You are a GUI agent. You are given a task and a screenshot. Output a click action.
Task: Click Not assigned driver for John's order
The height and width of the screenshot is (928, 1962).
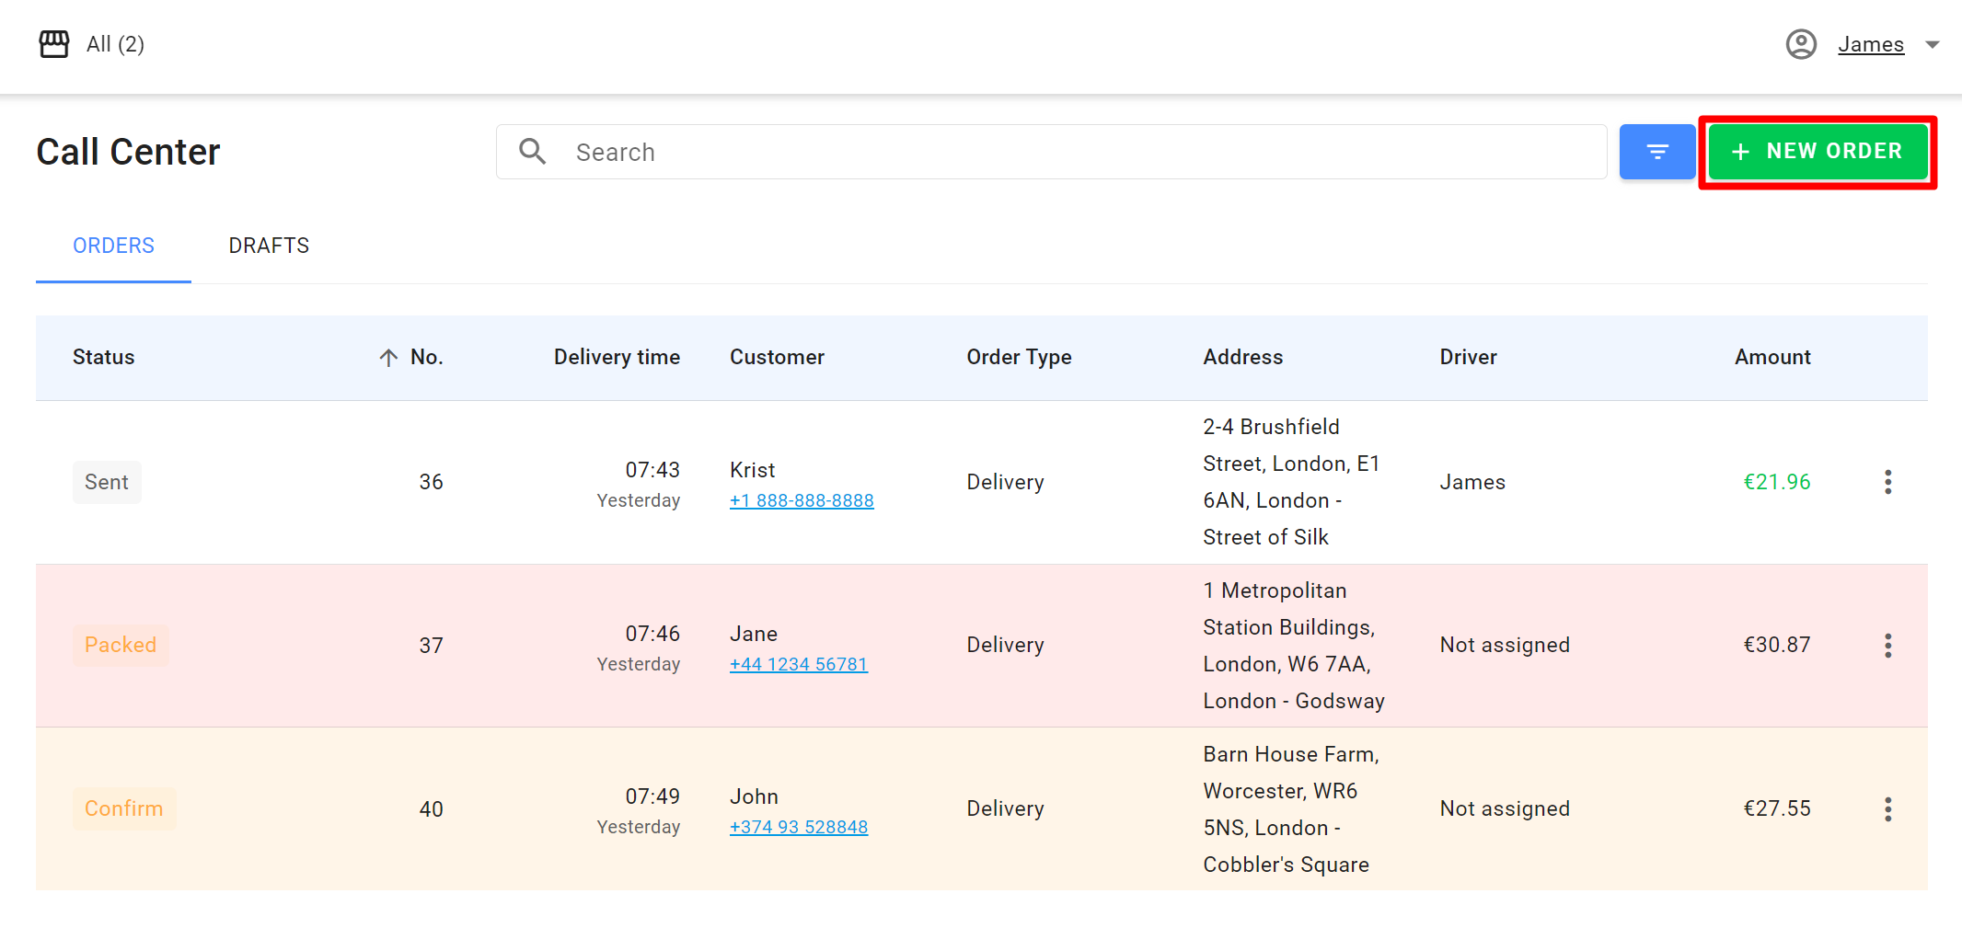pos(1505,808)
